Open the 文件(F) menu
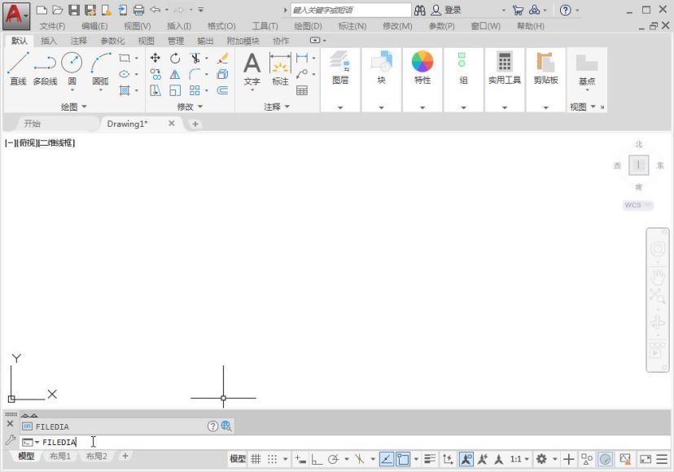This screenshot has height=472, width=674. point(52,26)
